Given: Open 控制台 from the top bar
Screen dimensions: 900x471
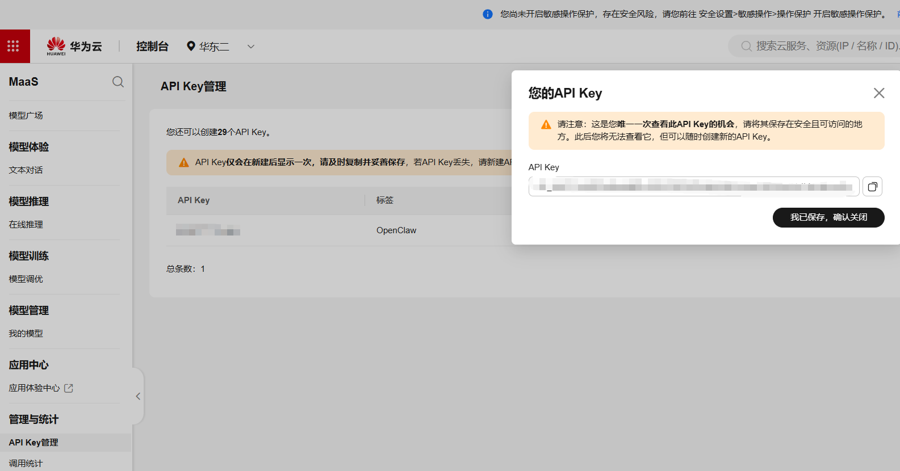Looking at the screenshot, I should 152,47.
